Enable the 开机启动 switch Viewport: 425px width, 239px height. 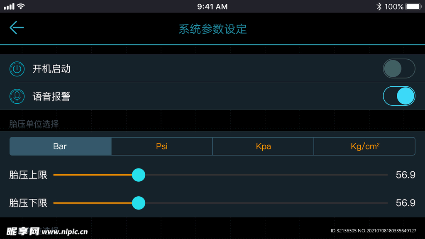399,68
